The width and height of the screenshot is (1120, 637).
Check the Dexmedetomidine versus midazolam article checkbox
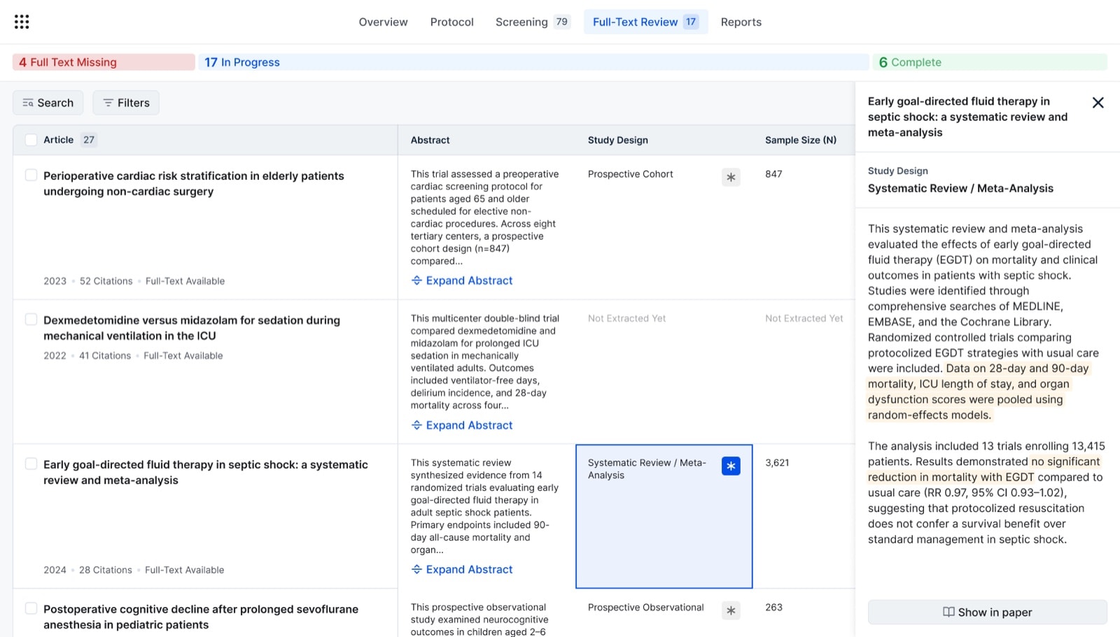[x=31, y=320]
